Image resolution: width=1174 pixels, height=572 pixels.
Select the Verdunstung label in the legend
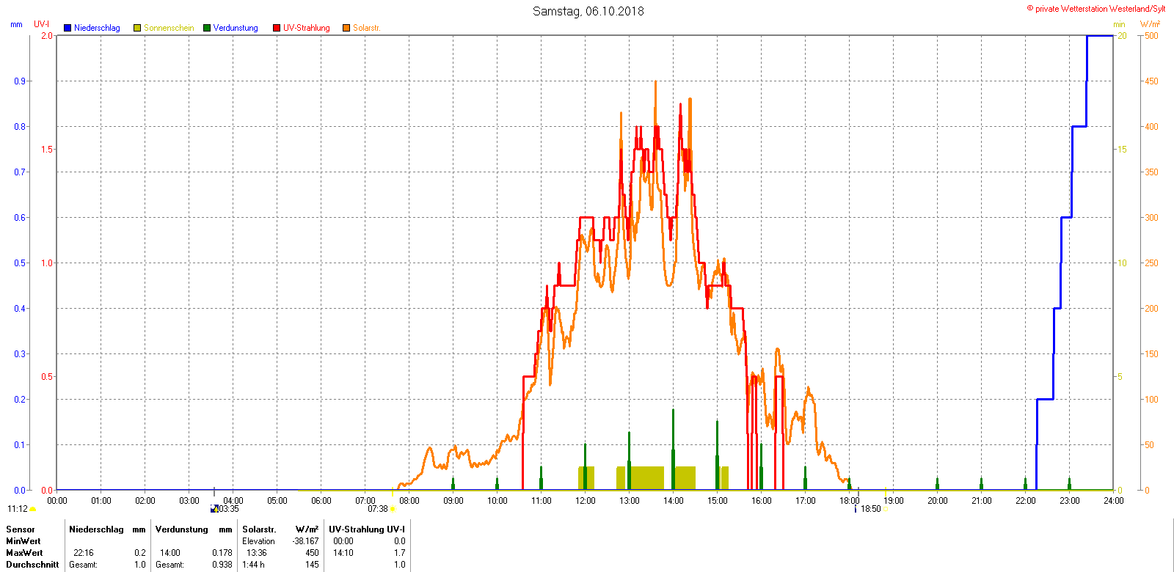(x=236, y=28)
